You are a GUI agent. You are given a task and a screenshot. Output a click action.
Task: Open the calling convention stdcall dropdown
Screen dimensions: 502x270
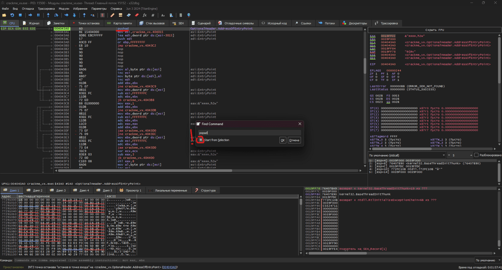407,155
